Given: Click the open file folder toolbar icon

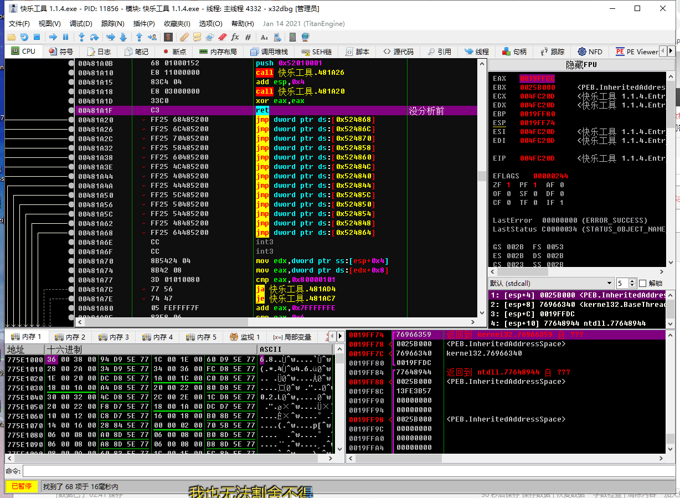Looking at the screenshot, I should pos(11,37).
